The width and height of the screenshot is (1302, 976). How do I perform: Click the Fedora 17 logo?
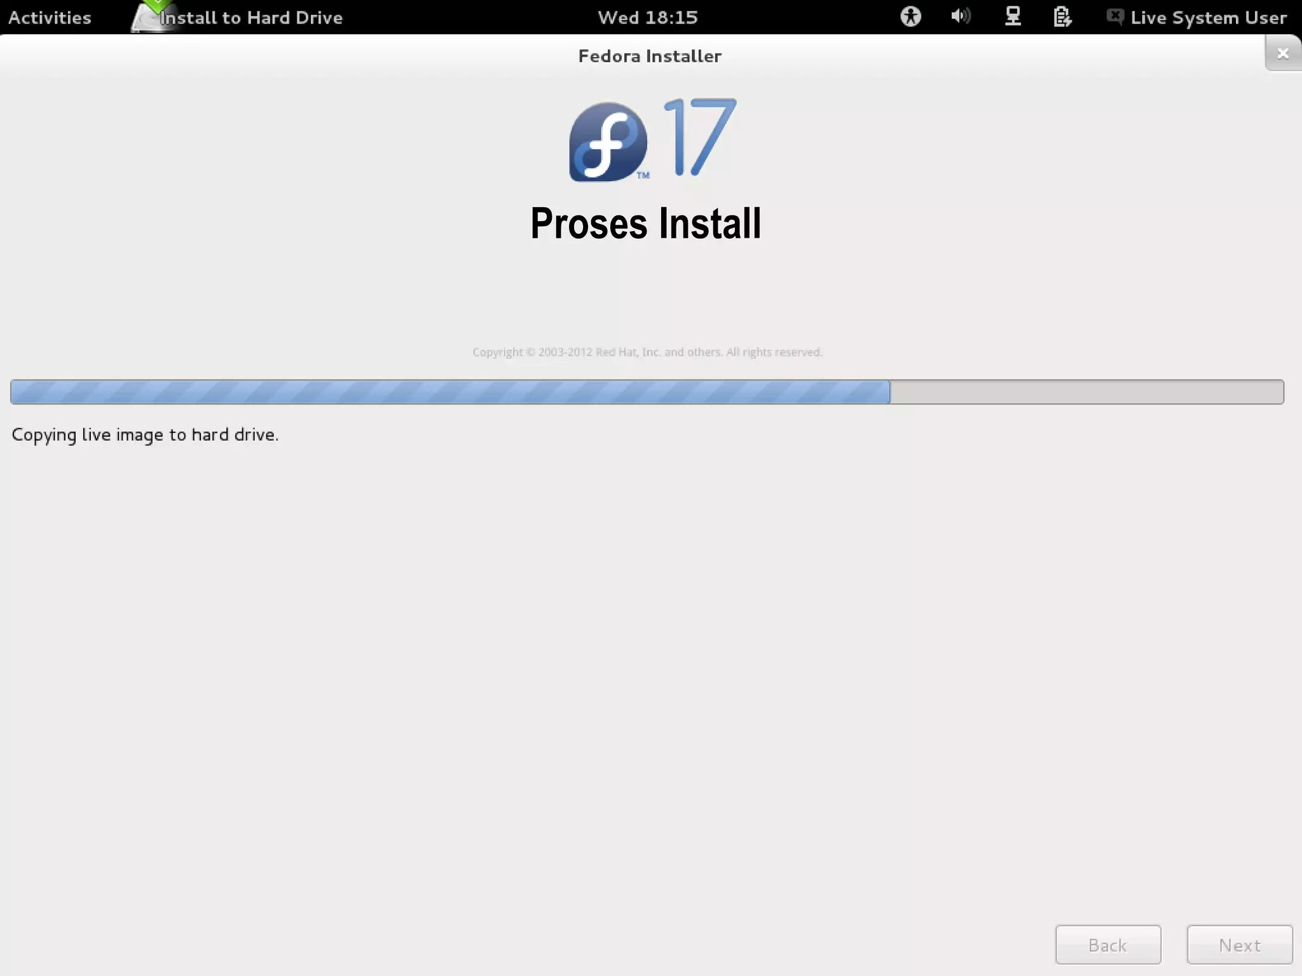(652, 140)
